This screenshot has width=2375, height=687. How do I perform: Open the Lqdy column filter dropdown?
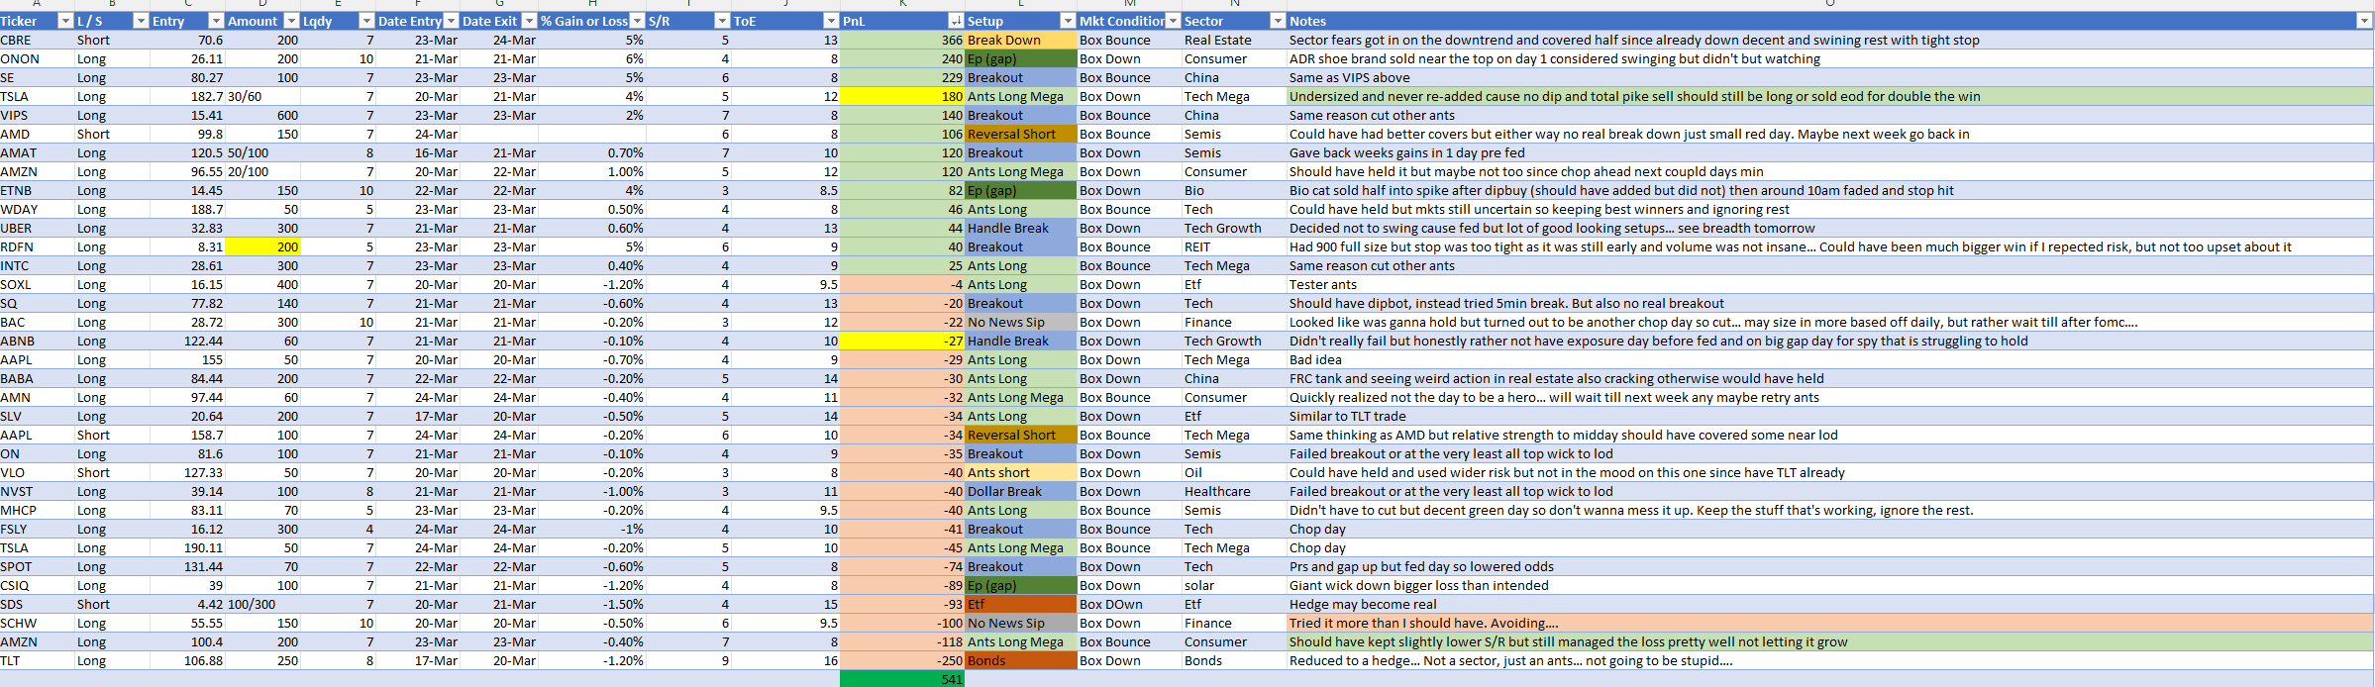pos(366,21)
